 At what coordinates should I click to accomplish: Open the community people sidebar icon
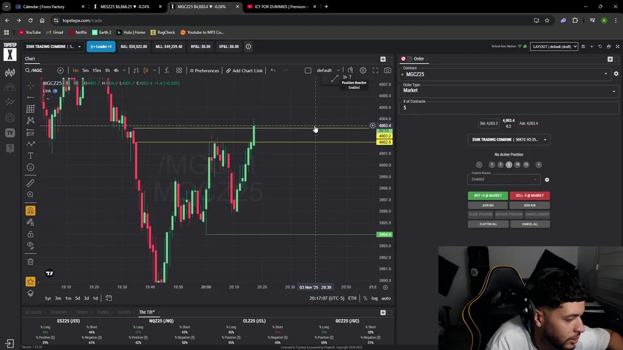click(10, 87)
